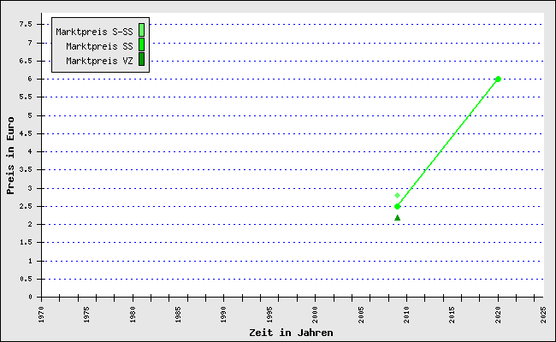Click the Marktpreis VZ legend color swatch
The height and width of the screenshot is (342, 556).
point(141,60)
